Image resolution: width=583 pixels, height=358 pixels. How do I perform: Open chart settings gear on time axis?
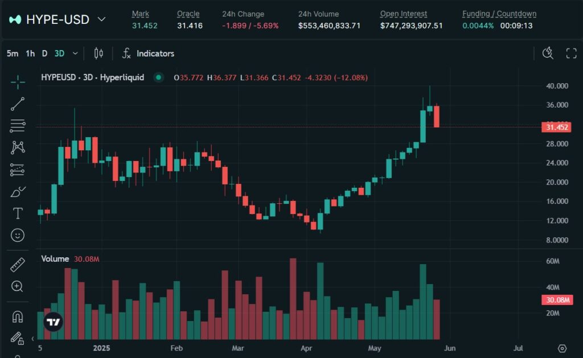tap(562, 348)
